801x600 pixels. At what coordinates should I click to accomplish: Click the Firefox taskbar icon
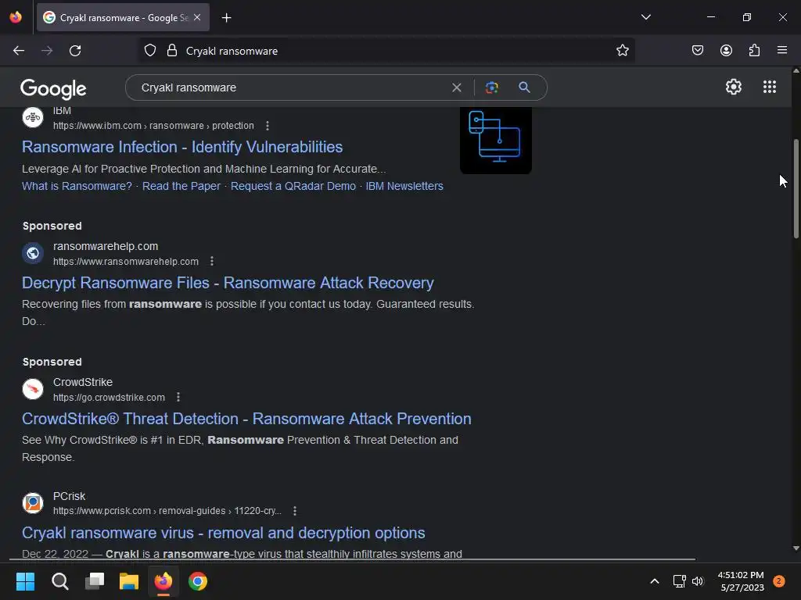pos(163,581)
